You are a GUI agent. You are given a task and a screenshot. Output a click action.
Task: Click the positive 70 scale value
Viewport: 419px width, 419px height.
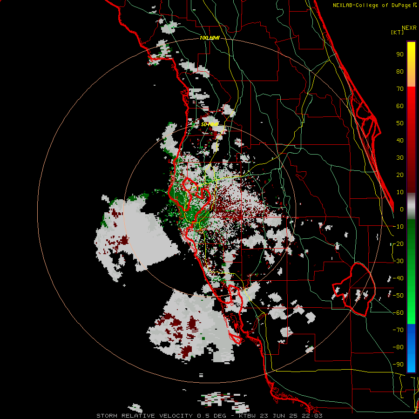pos(400,89)
